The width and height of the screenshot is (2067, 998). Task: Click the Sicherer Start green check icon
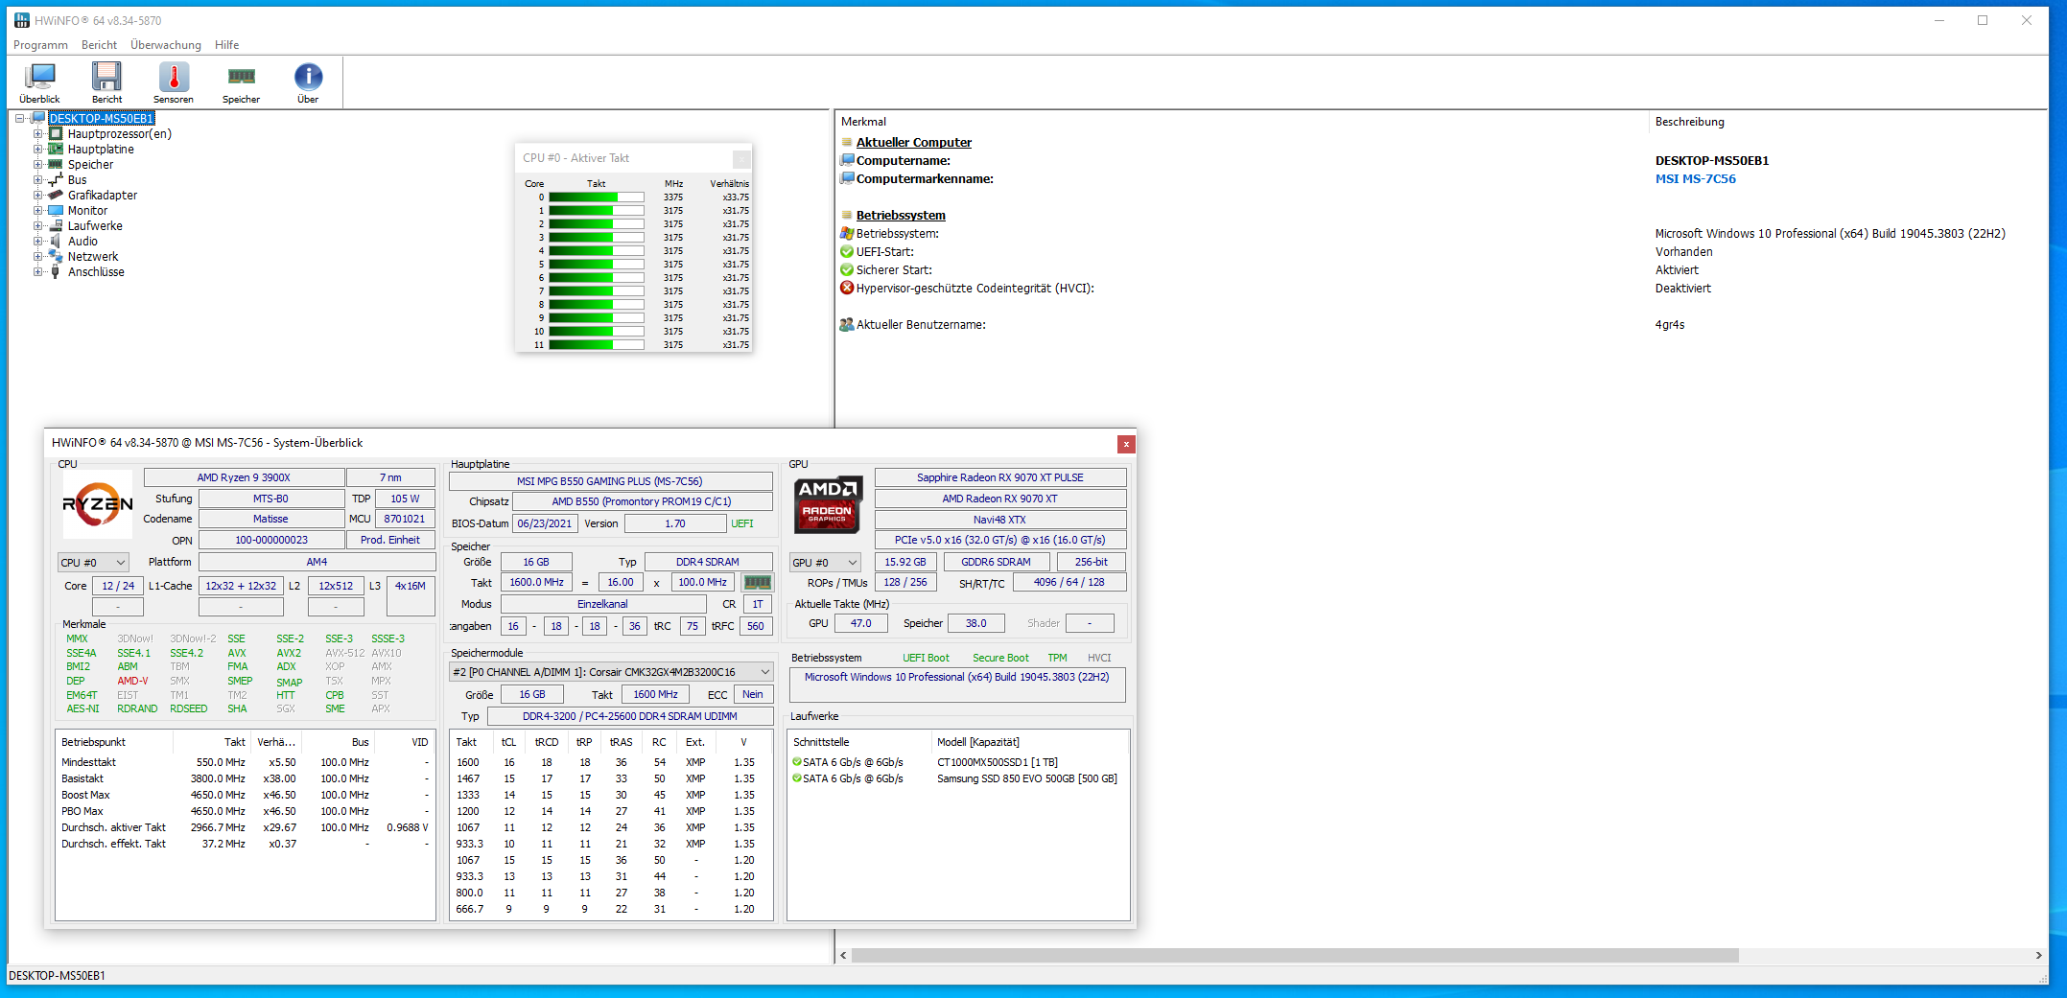(847, 270)
